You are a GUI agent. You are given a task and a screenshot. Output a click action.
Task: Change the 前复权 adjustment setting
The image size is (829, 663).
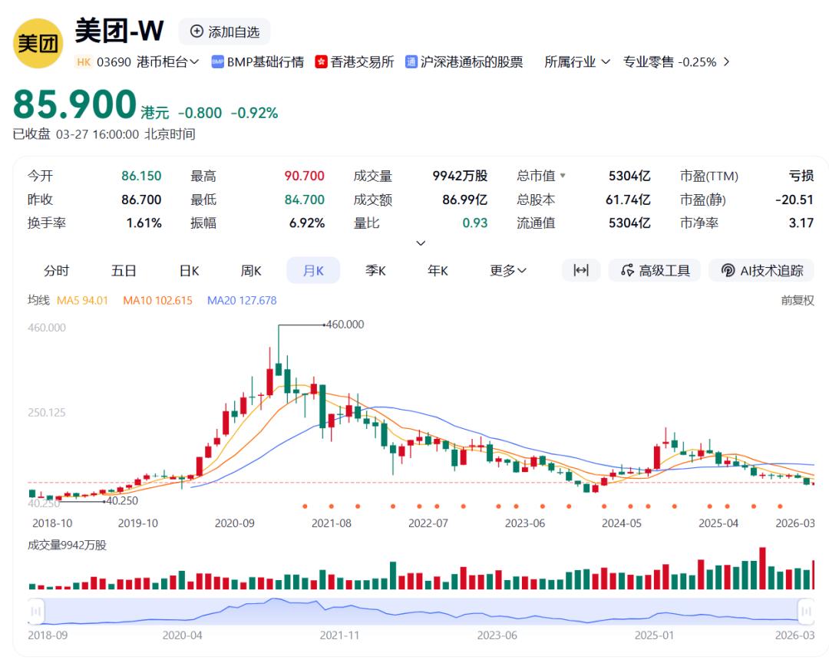pyautogui.click(x=798, y=300)
